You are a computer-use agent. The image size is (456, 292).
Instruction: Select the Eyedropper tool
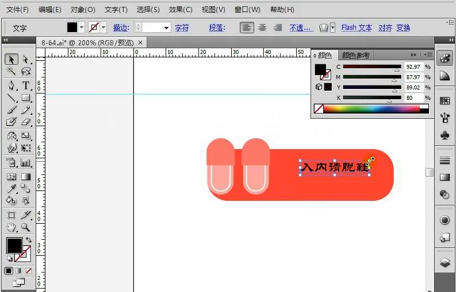(x=12, y=188)
